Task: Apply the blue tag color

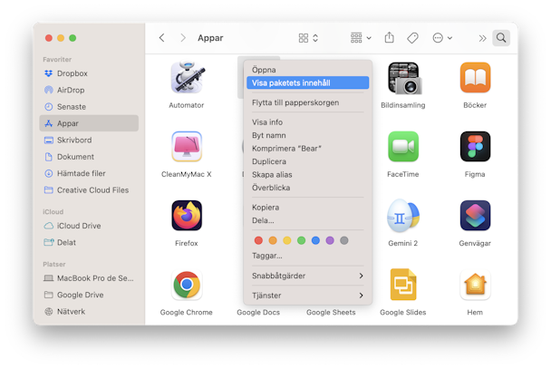Action: point(315,240)
